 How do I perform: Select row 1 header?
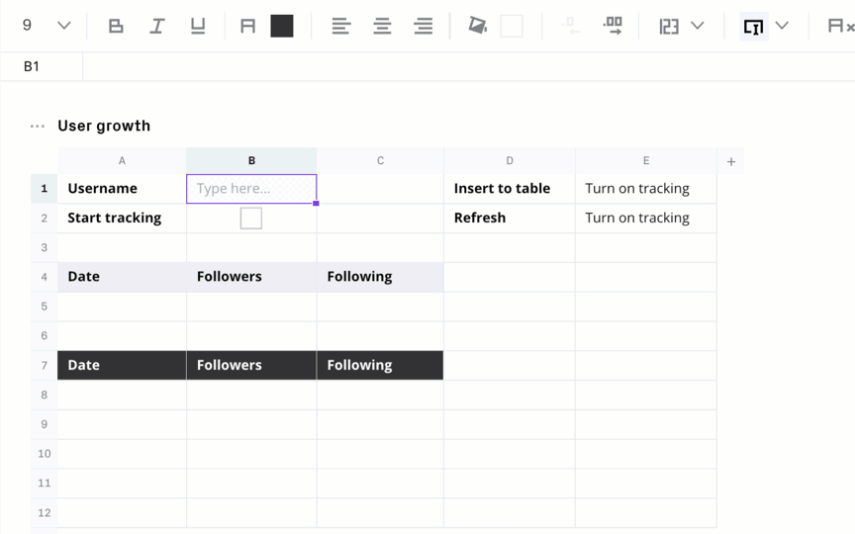point(45,189)
